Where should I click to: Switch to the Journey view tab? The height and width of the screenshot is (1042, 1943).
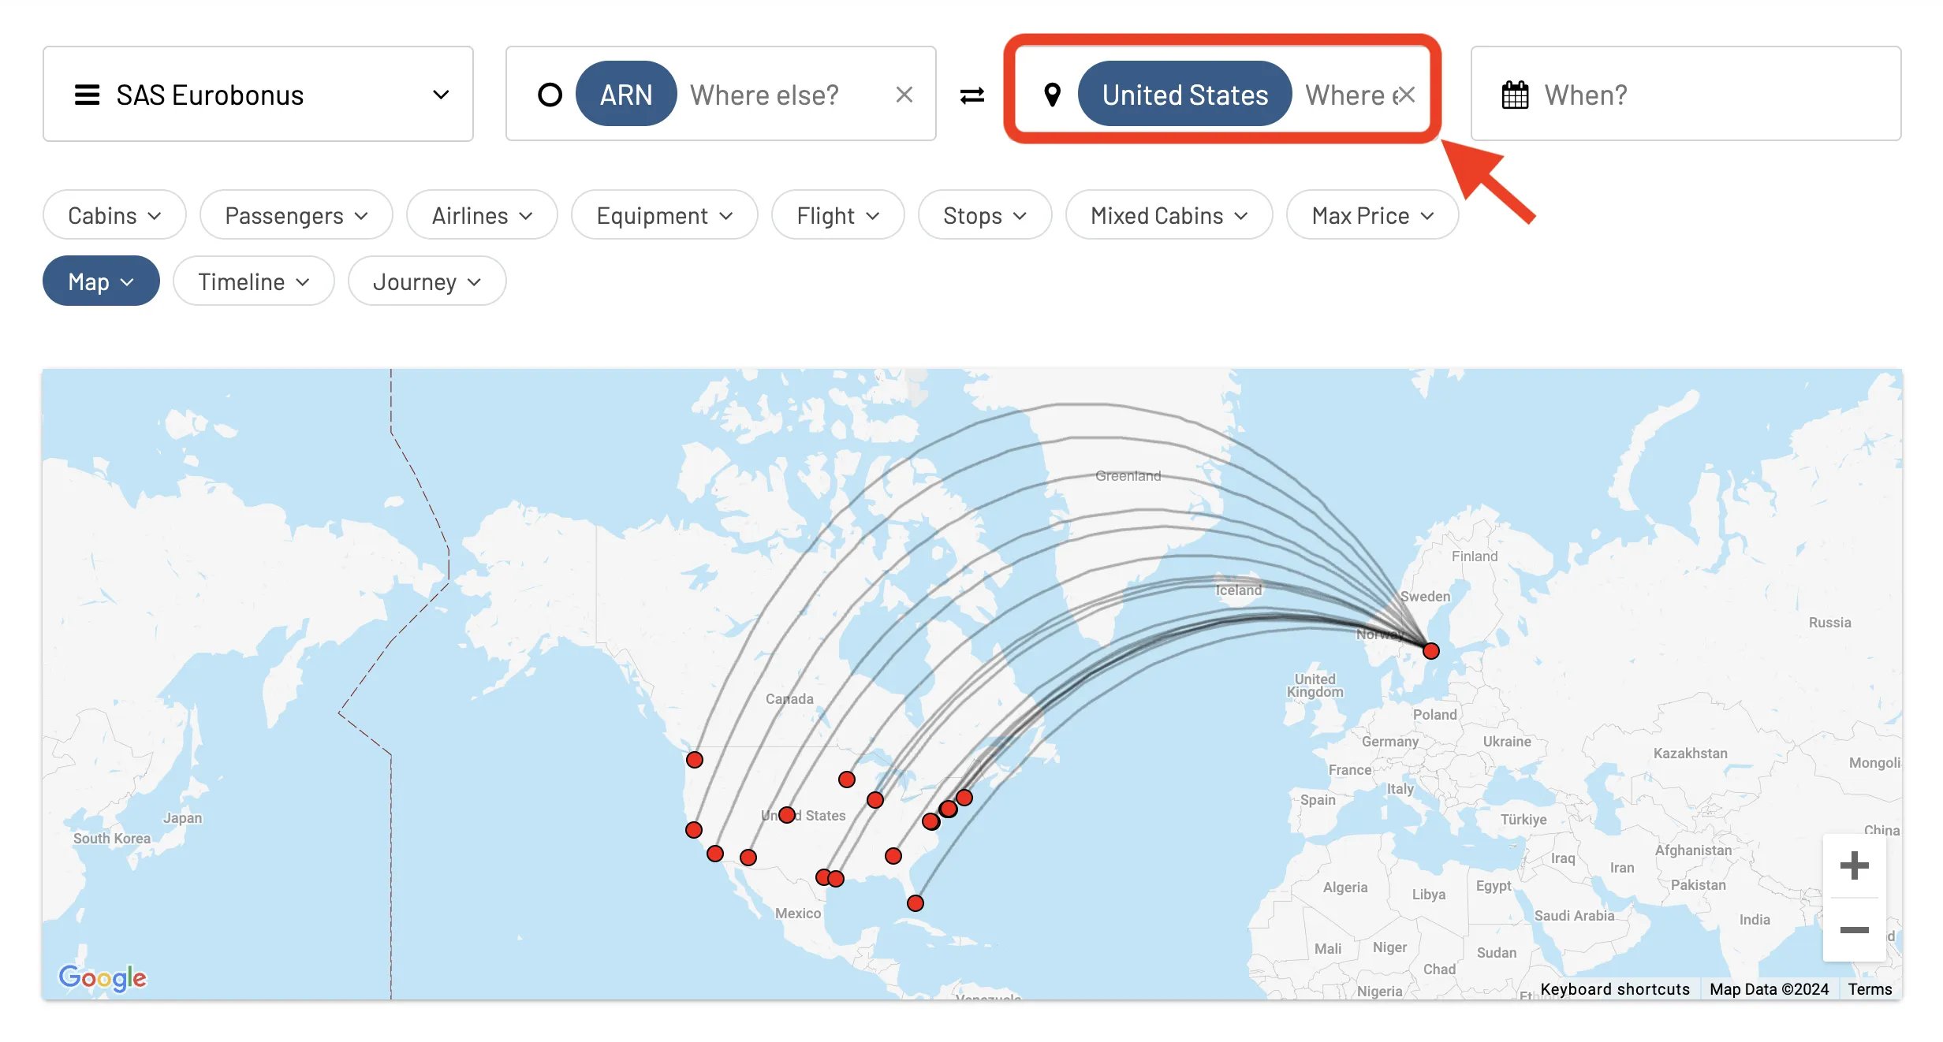click(427, 281)
